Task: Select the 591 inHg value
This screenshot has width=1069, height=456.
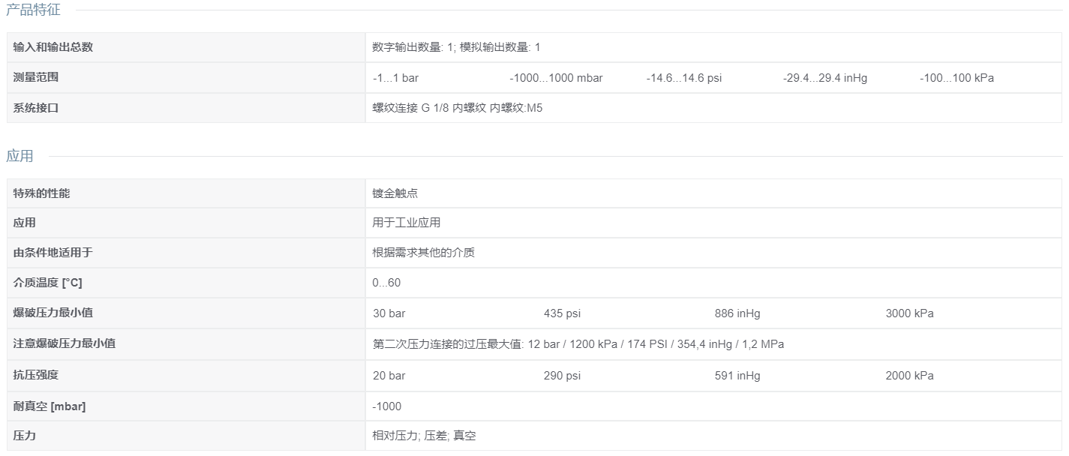Action: tap(737, 376)
